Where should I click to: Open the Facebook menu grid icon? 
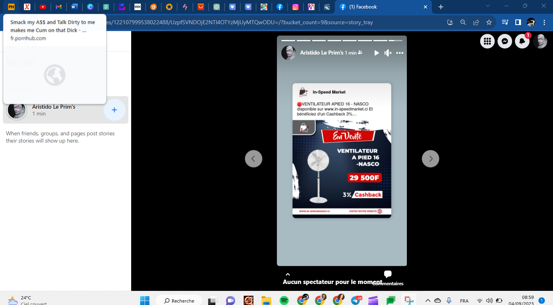(487, 41)
